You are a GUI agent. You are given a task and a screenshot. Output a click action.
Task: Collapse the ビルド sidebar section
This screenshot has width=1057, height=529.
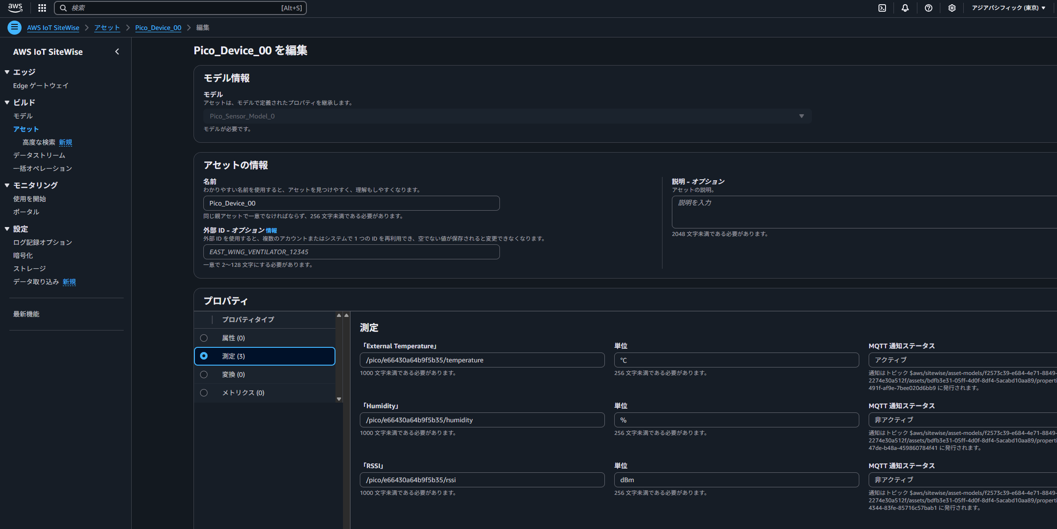tap(7, 103)
